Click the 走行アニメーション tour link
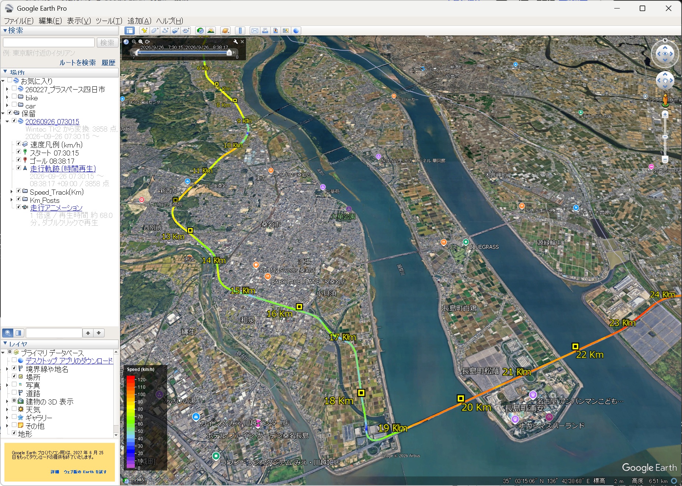The width and height of the screenshot is (682, 486). 56,208
